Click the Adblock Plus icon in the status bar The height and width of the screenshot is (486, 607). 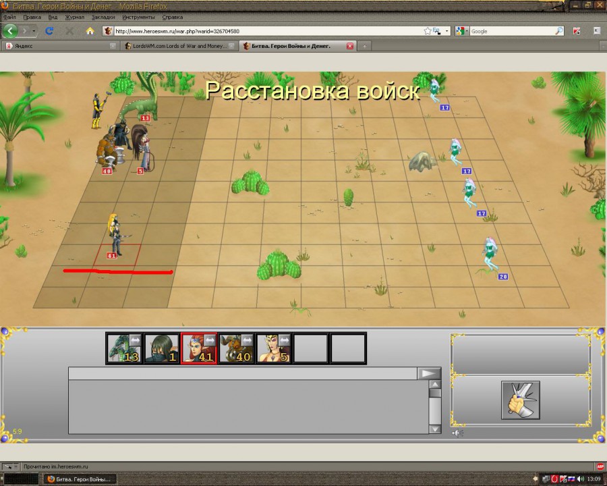pyautogui.click(x=600, y=466)
